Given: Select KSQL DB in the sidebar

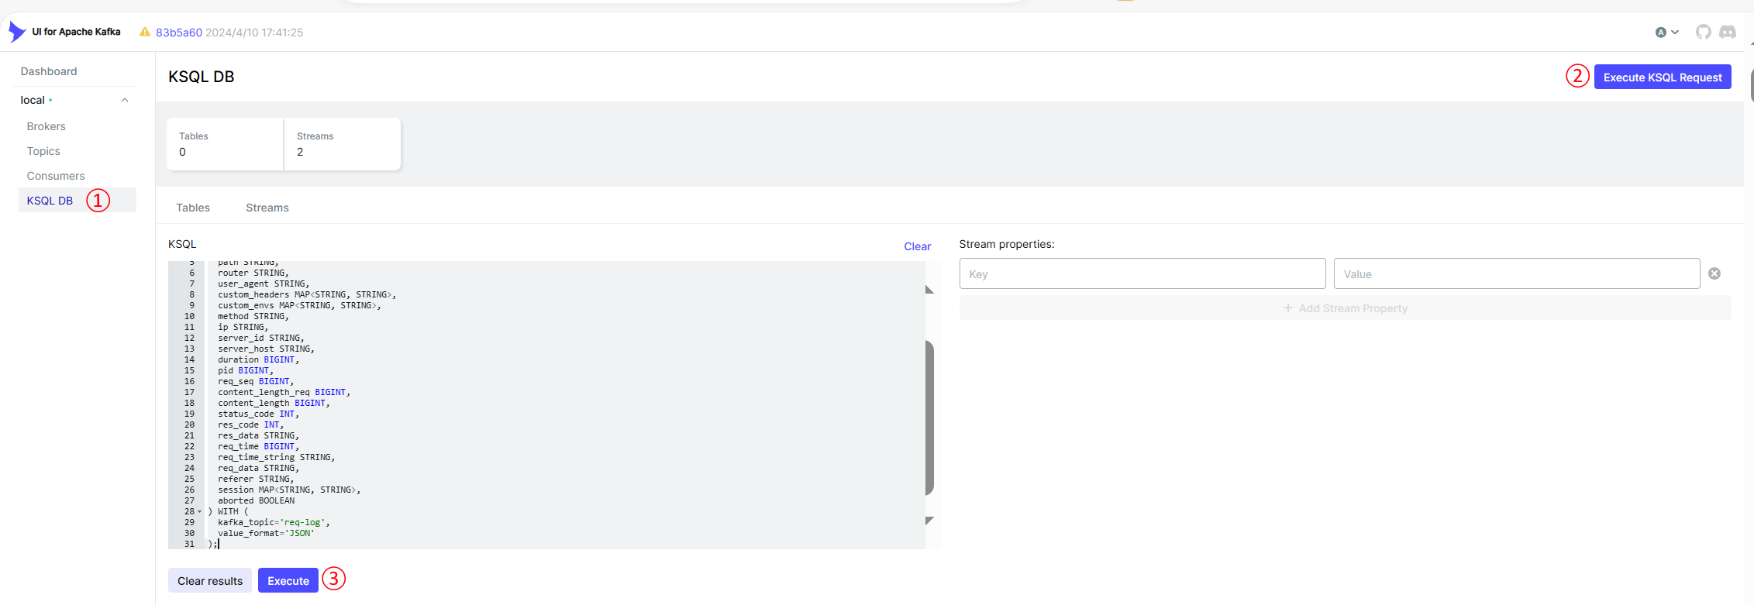Looking at the screenshot, I should [x=50, y=201].
